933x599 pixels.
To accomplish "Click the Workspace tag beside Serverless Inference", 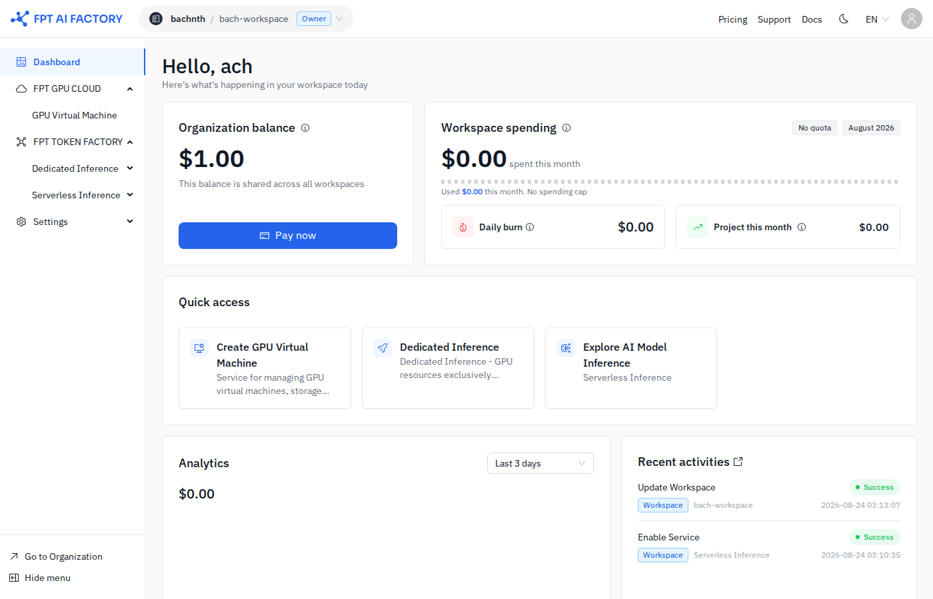I will coord(663,555).
